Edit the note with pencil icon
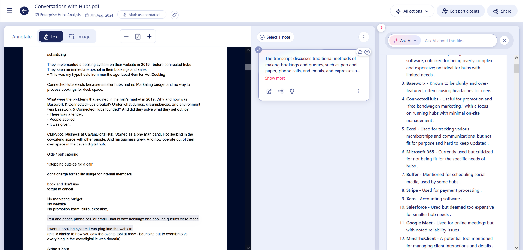This screenshot has width=523, height=250. point(269,91)
